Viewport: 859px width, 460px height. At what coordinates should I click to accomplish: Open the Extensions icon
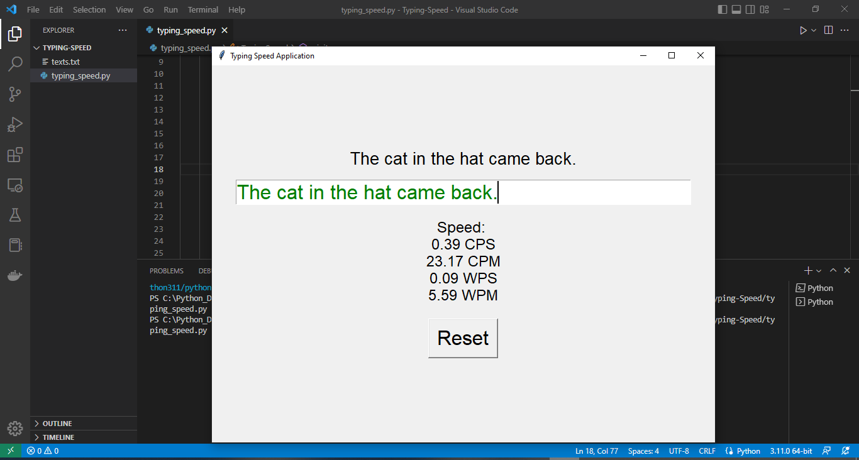coord(15,155)
